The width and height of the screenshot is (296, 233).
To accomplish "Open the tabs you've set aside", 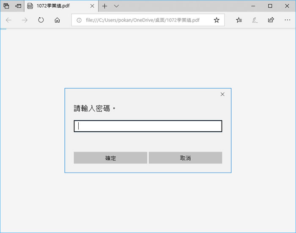I will point(6,6).
